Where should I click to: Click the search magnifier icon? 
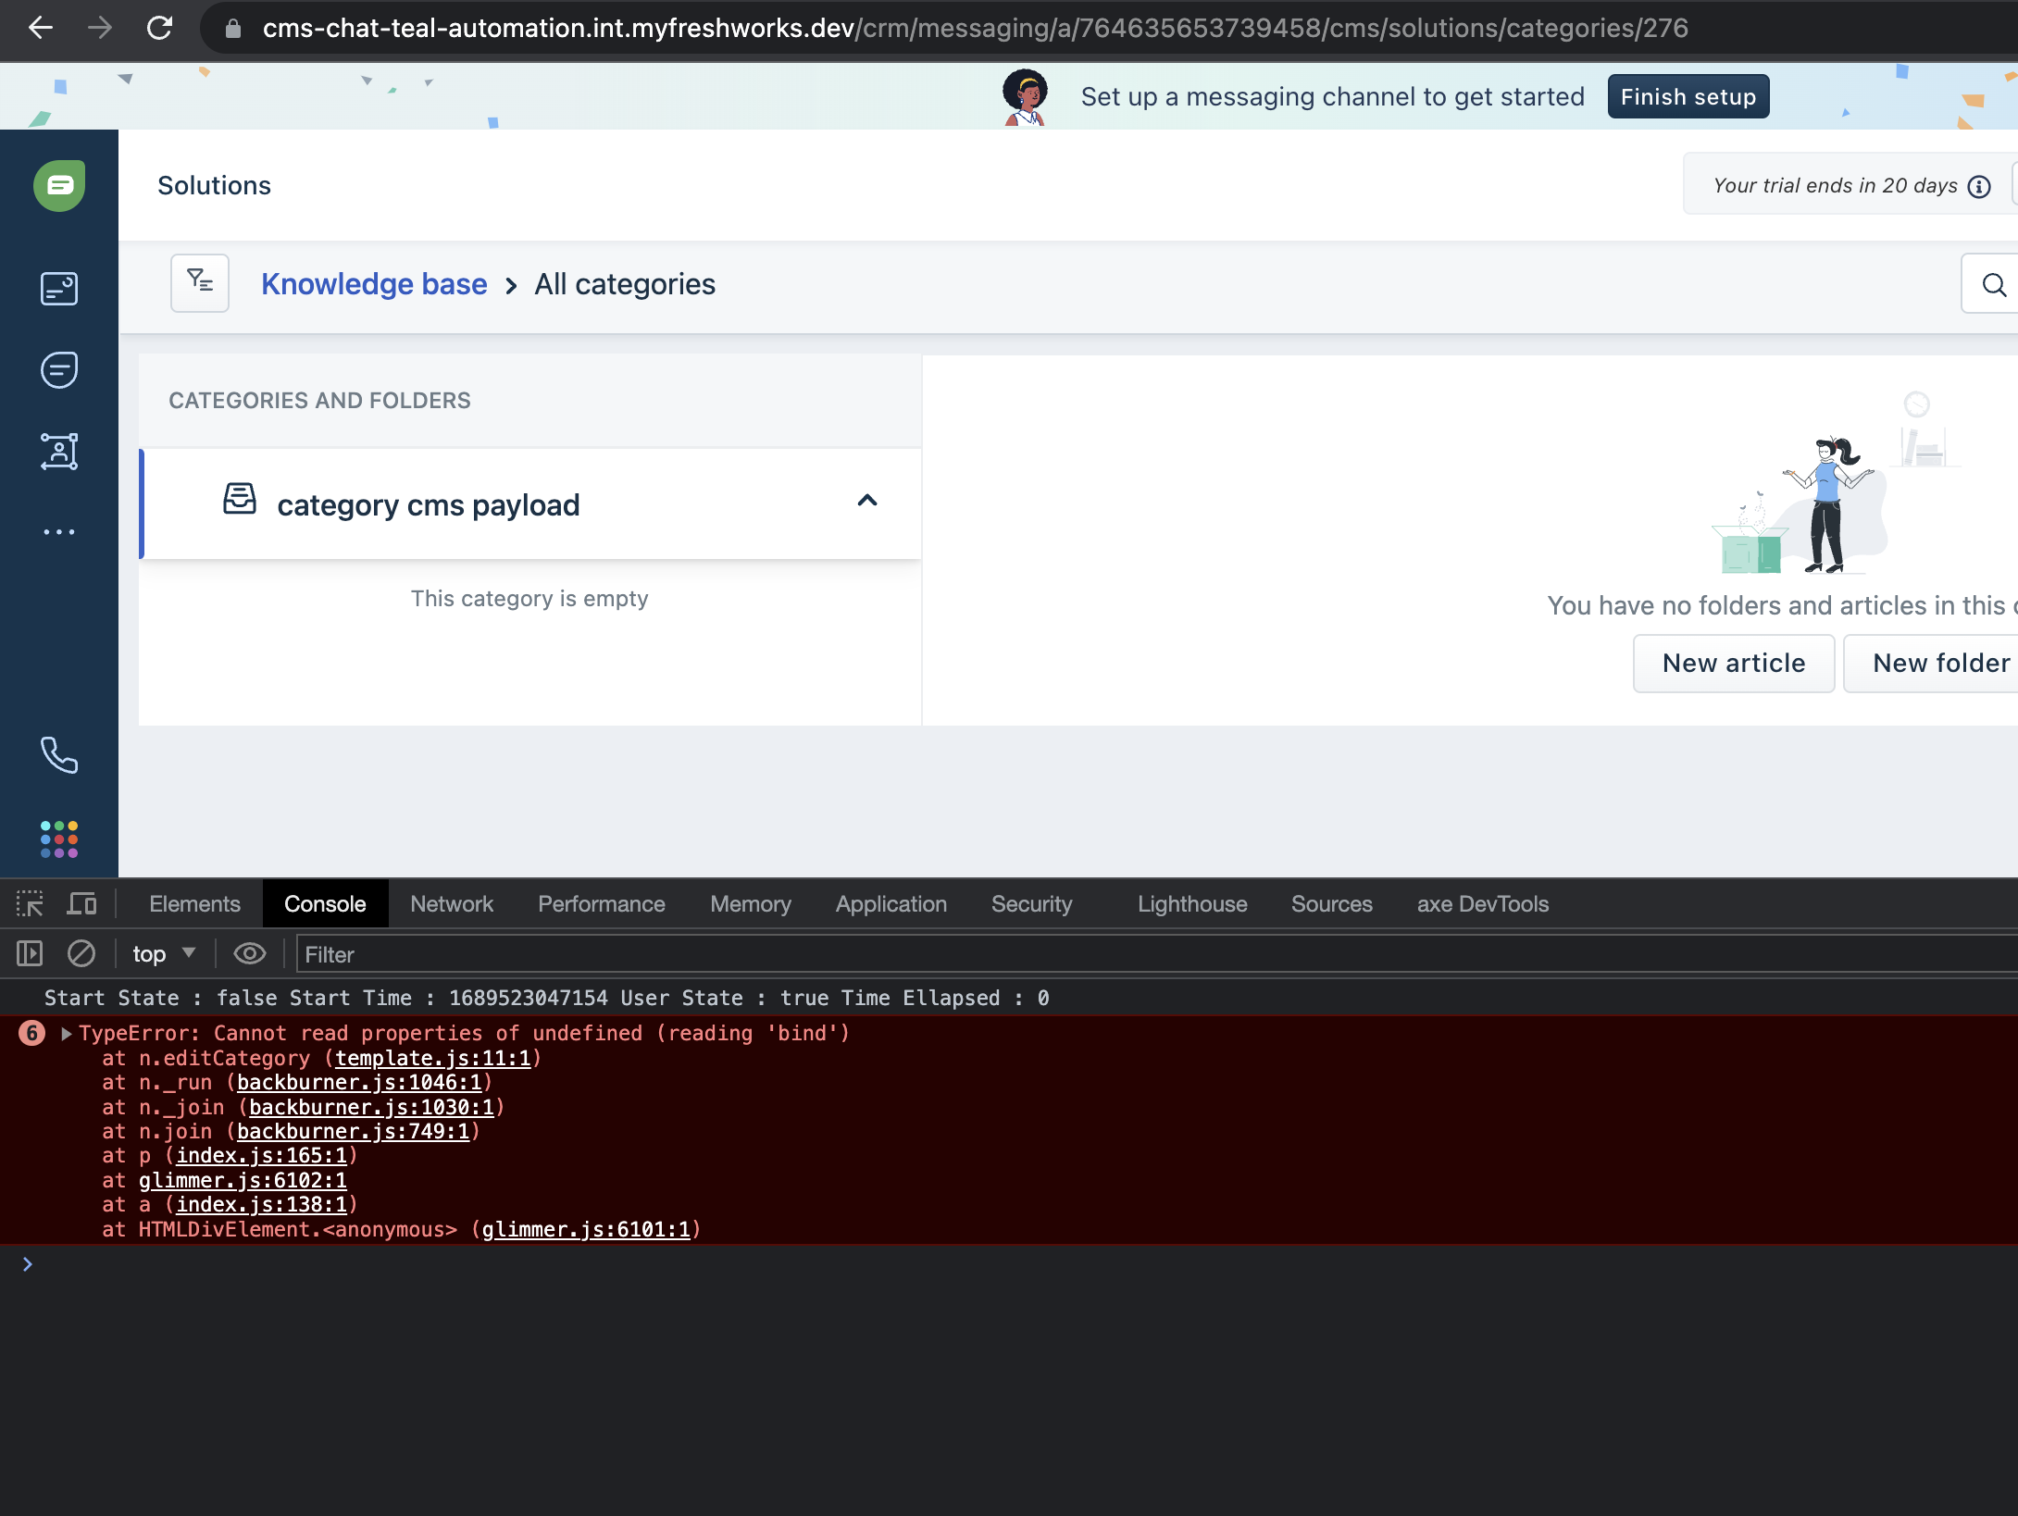pos(1994,284)
